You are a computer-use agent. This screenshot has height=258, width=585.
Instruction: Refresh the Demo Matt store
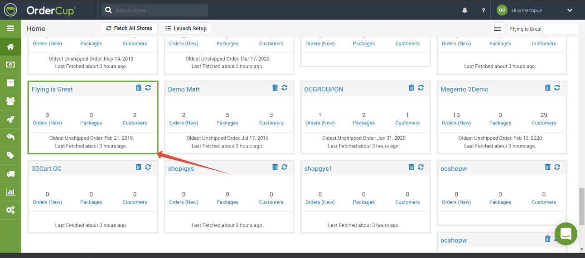pos(285,88)
